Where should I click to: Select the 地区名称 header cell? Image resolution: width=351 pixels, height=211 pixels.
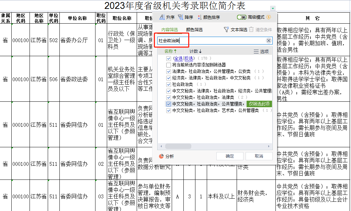(x=39, y=18)
